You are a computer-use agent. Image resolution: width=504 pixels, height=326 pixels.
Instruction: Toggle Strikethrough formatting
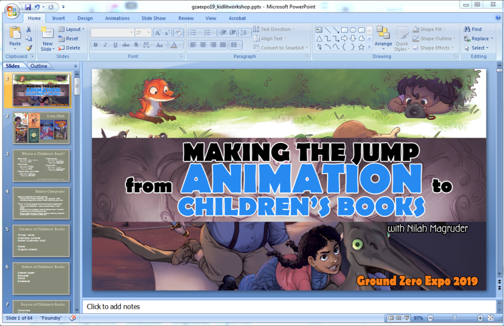click(126, 45)
